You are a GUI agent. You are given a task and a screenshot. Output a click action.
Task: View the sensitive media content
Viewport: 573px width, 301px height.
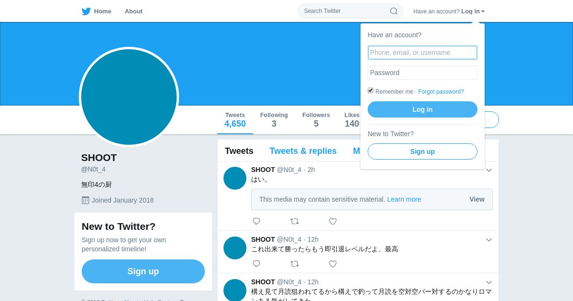click(x=477, y=199)
